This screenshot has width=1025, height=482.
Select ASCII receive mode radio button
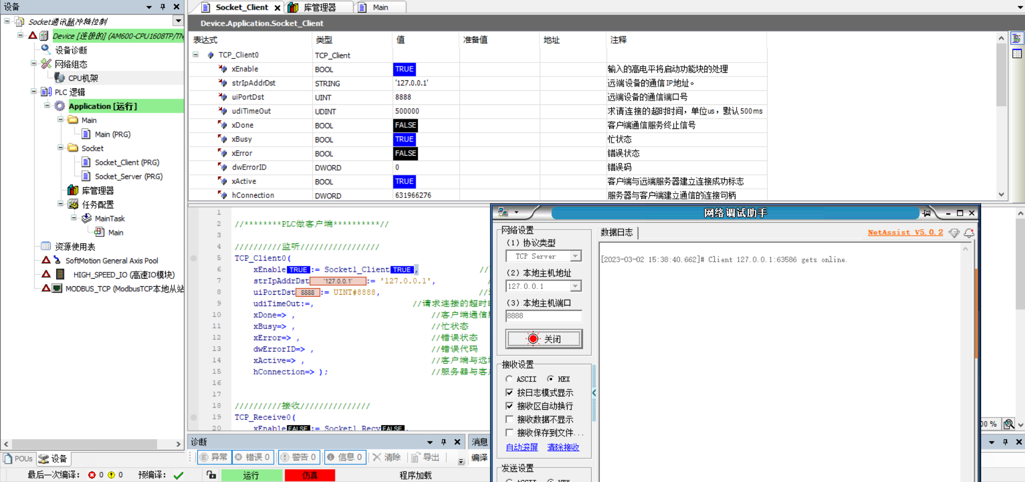[509, 379]
